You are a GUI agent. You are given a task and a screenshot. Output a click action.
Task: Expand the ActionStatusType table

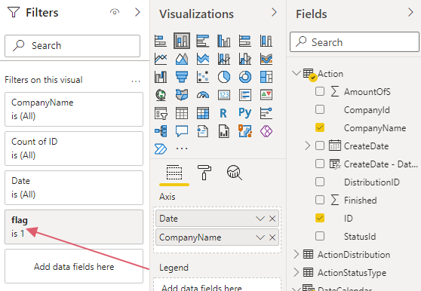[297, 272]
